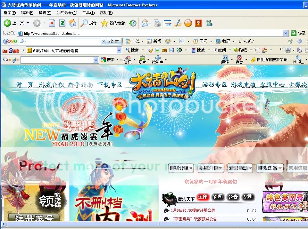Click the 下载专区 navigation link
Viewport: 308px width, 229px height.
click(x=110, y=85)
